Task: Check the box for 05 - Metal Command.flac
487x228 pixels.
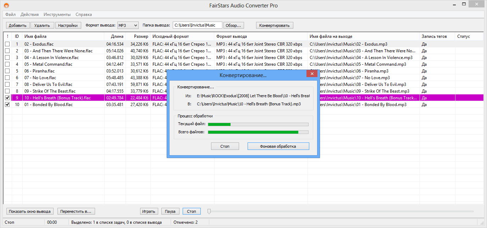Action: click(7, 64)
